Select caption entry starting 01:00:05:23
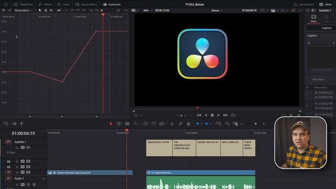 (x=321, y=95)
